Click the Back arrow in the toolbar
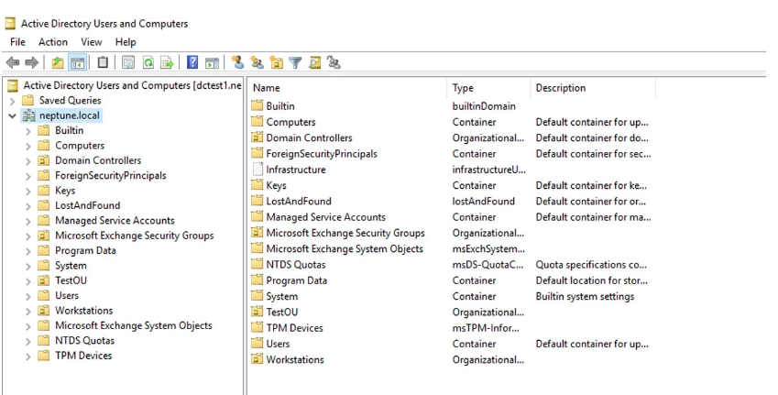 click(13, 62)
